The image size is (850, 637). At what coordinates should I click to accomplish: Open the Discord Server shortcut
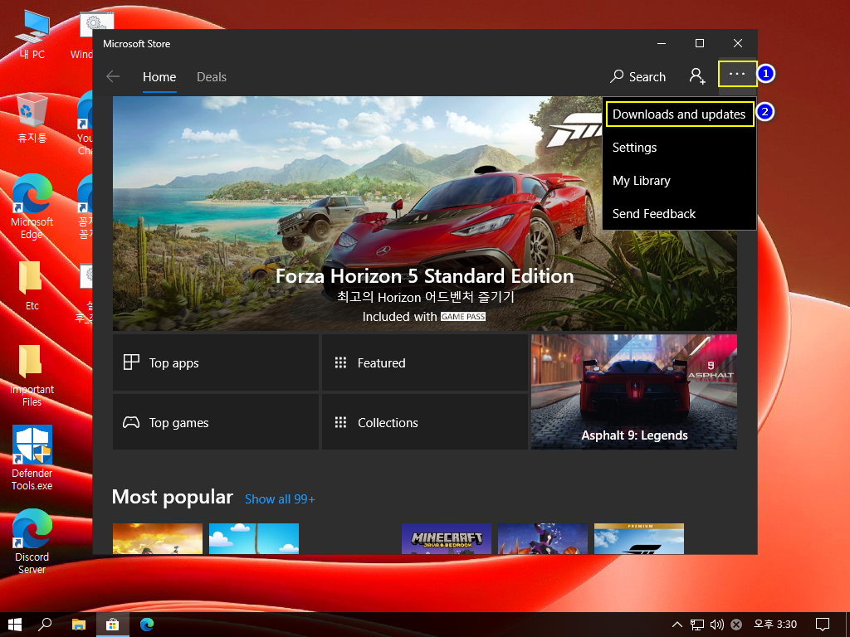pos(32,542)
